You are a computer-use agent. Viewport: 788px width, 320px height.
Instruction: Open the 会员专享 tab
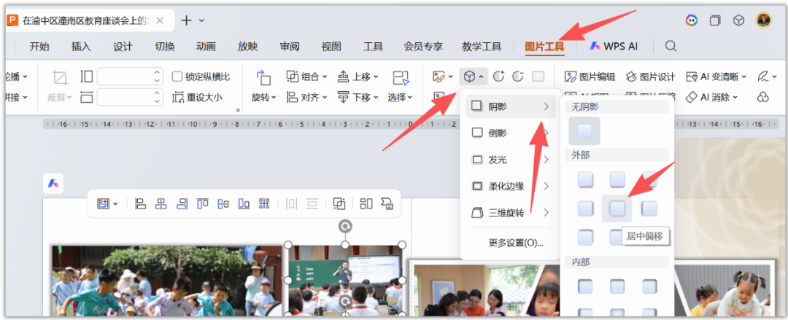pyautogui.click(x=423, y=46)
